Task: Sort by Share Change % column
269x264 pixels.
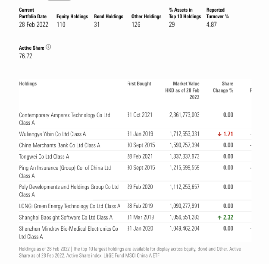Action: (223, 87)
